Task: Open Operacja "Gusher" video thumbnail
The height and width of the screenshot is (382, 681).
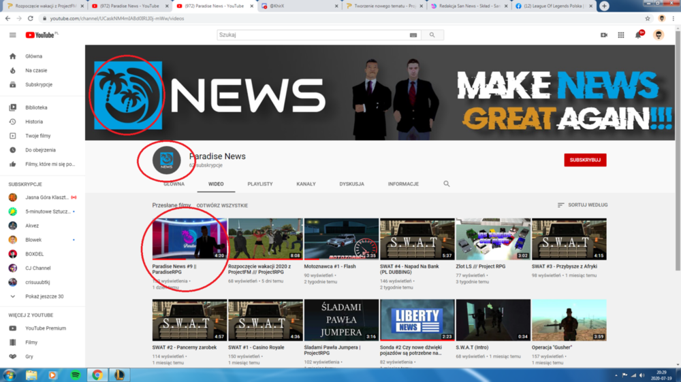Action: click(569, 320)
